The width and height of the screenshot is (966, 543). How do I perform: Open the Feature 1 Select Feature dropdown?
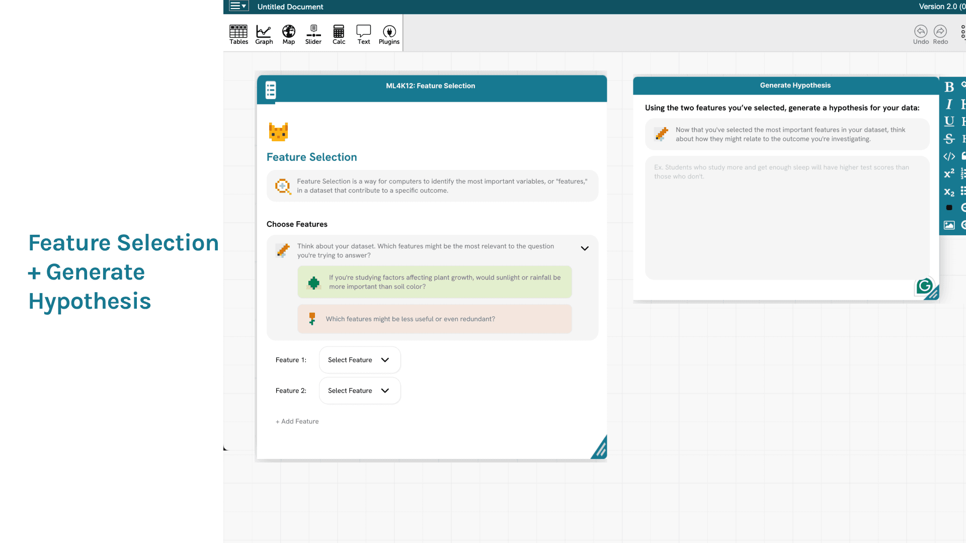pos(359,360)
